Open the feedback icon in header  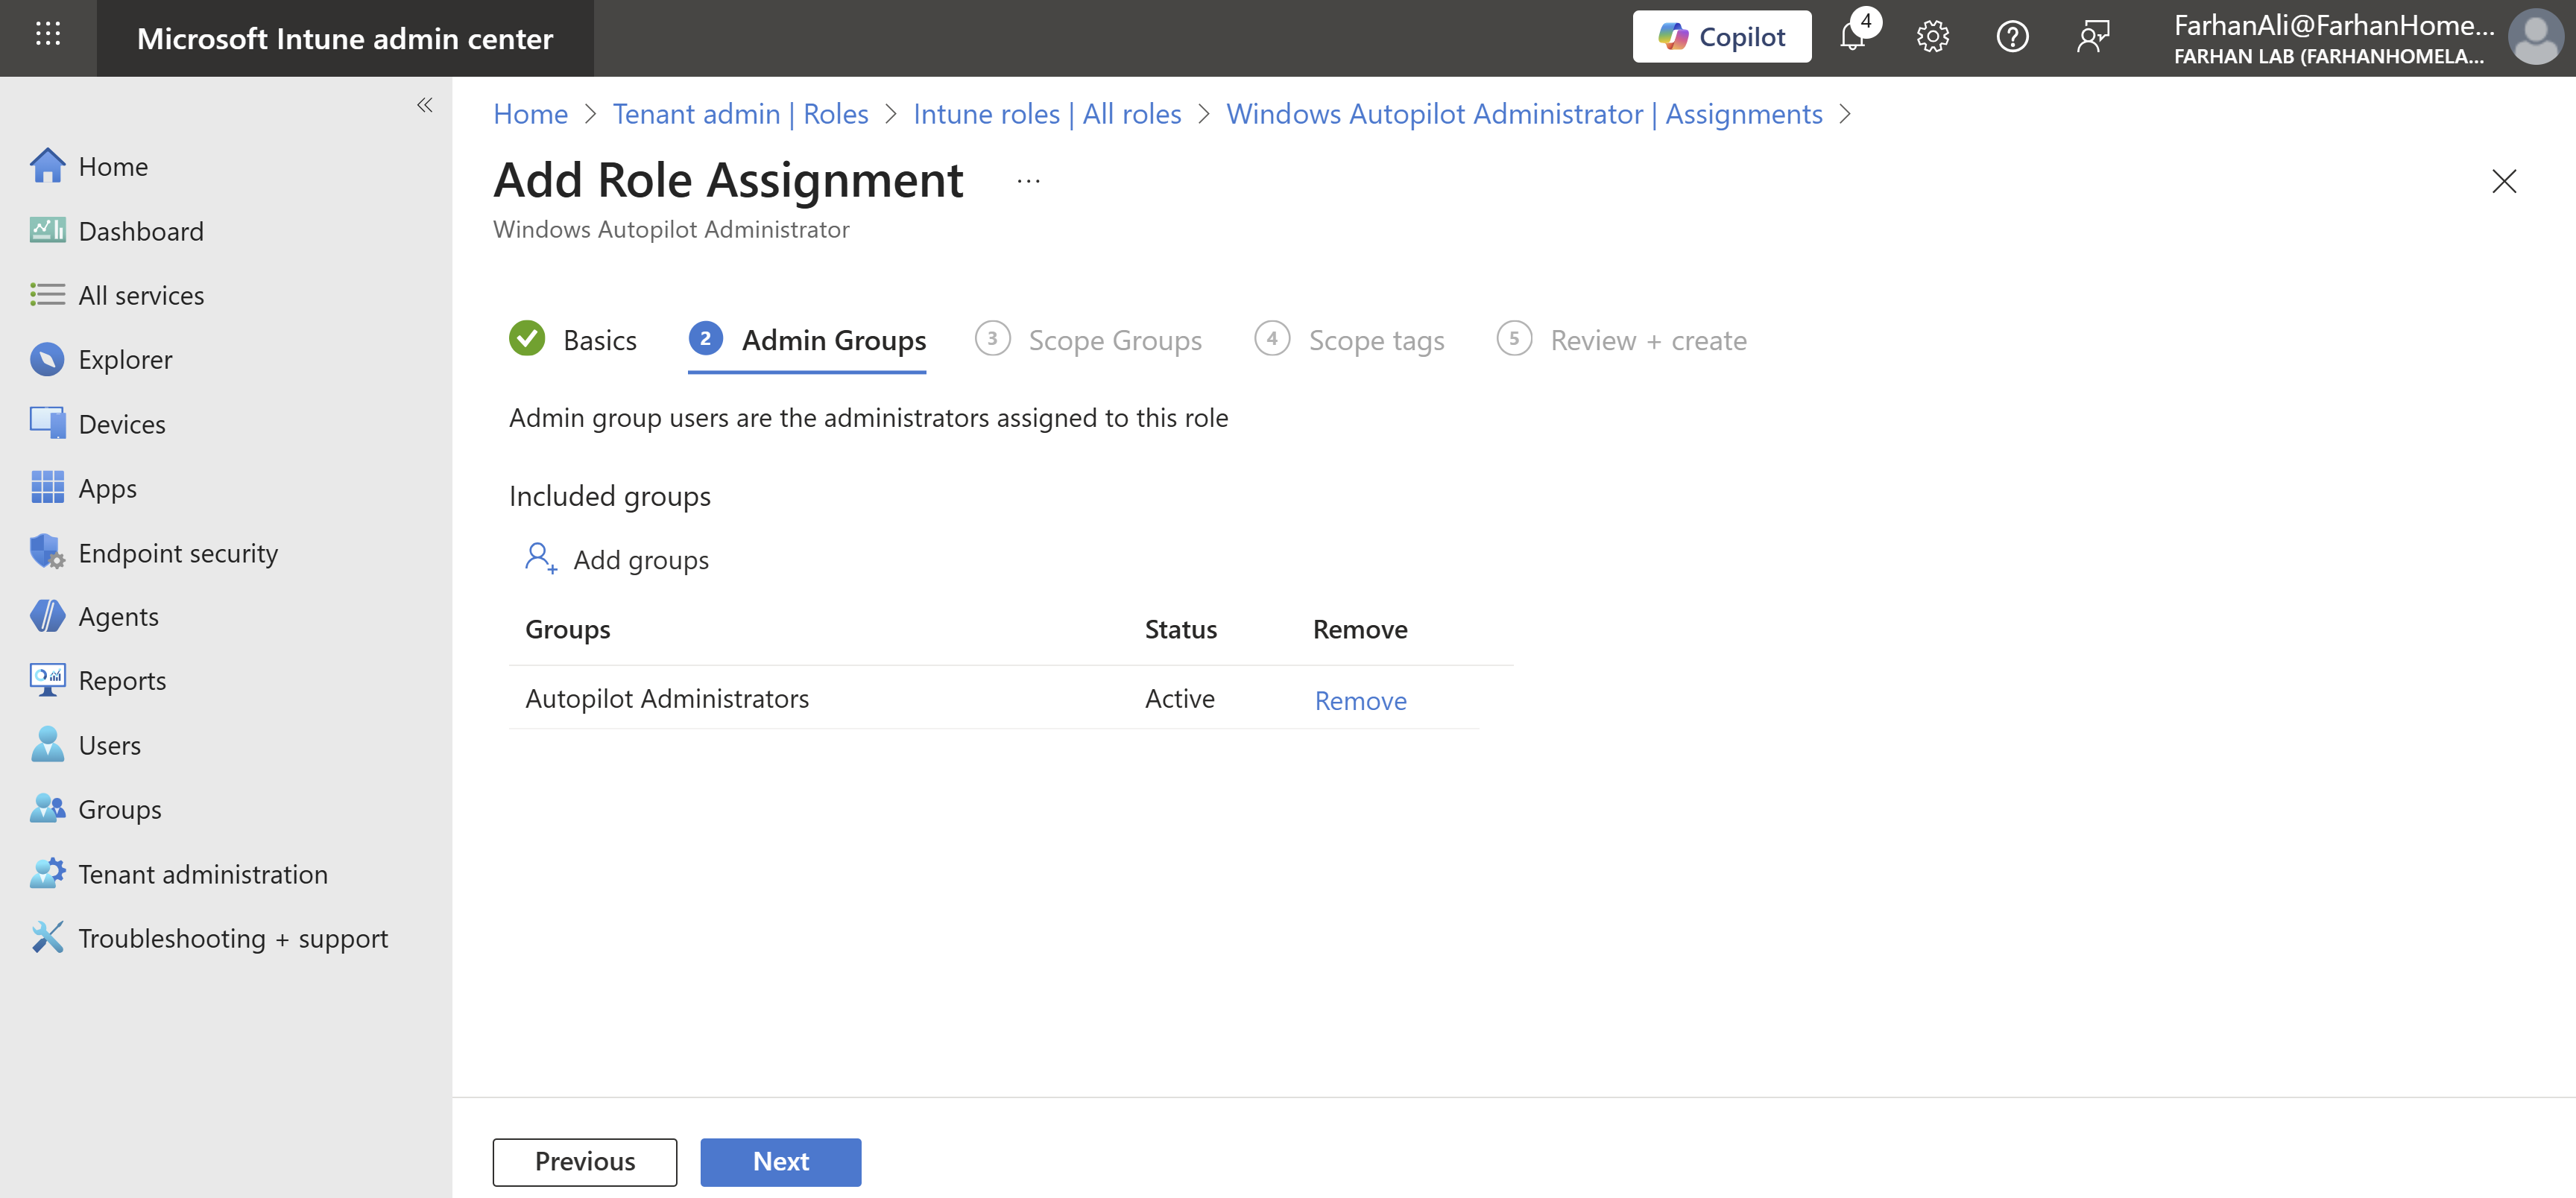click(2092, 38)
